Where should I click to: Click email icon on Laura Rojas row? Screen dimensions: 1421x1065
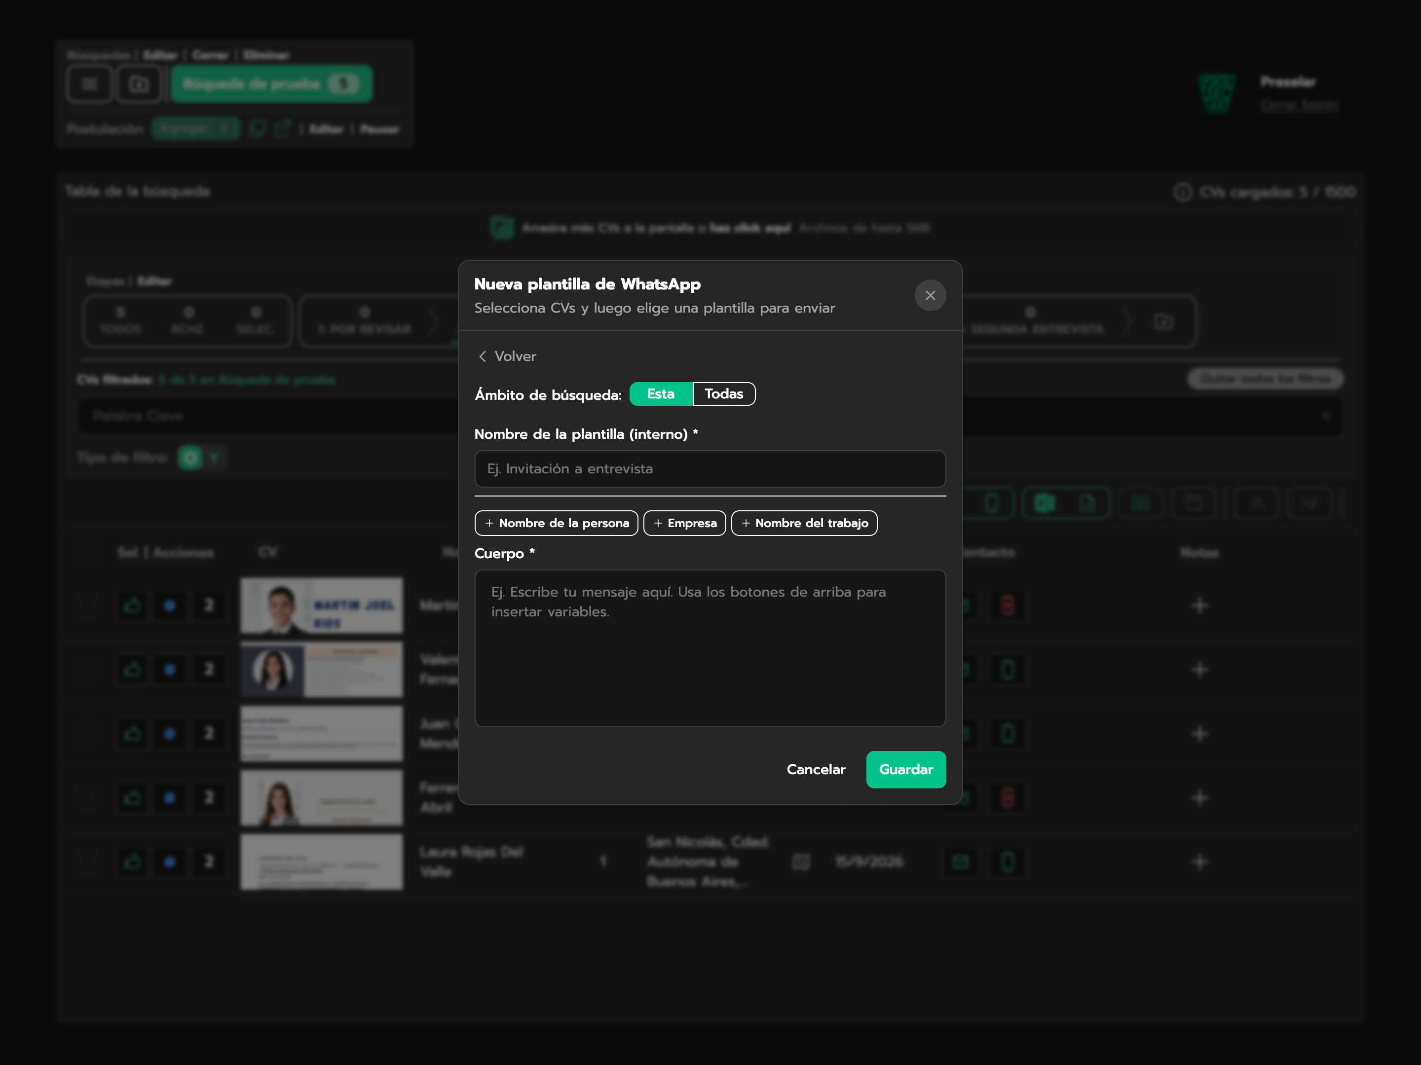point(961,861)
